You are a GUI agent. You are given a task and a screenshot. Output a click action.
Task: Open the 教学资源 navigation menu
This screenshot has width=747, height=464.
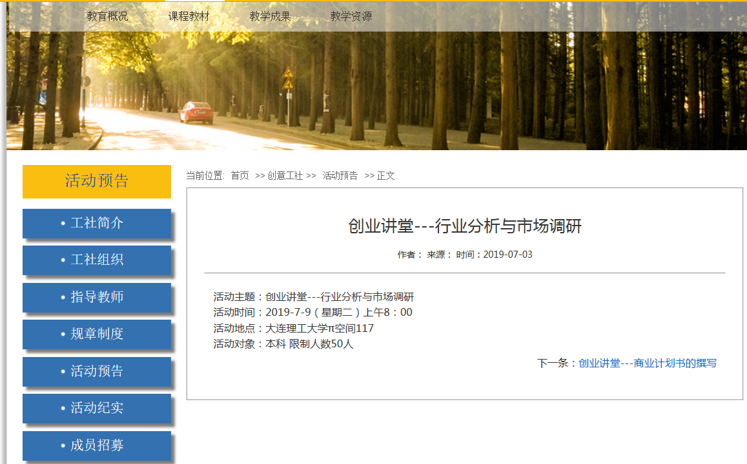351,16
